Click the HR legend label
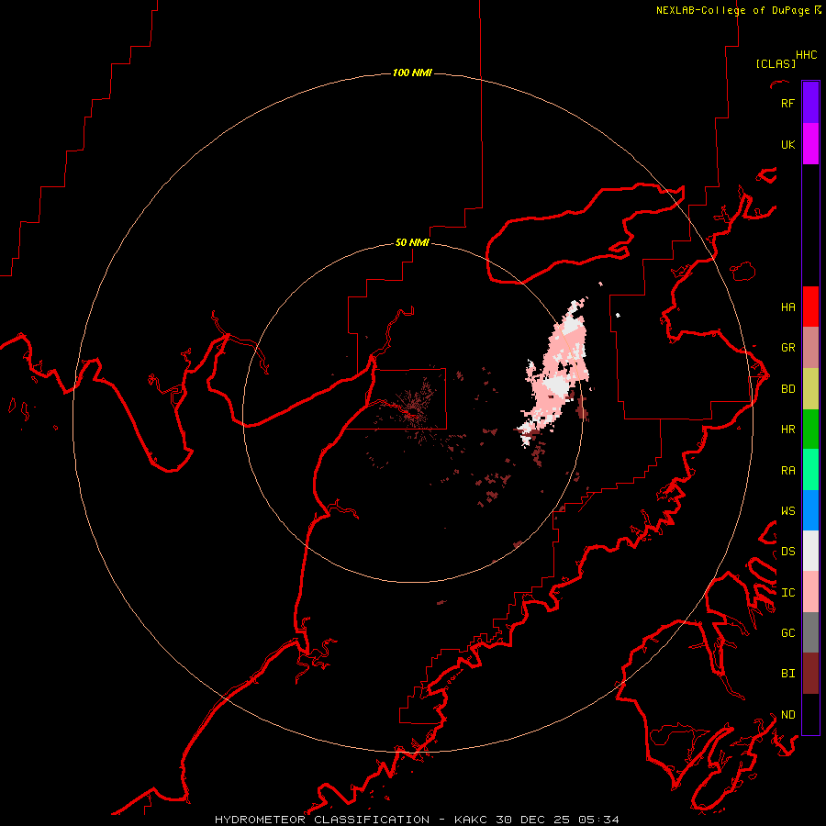 [x=787, y=430]
